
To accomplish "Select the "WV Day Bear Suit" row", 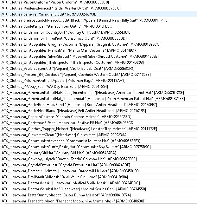I will (98, 86).
